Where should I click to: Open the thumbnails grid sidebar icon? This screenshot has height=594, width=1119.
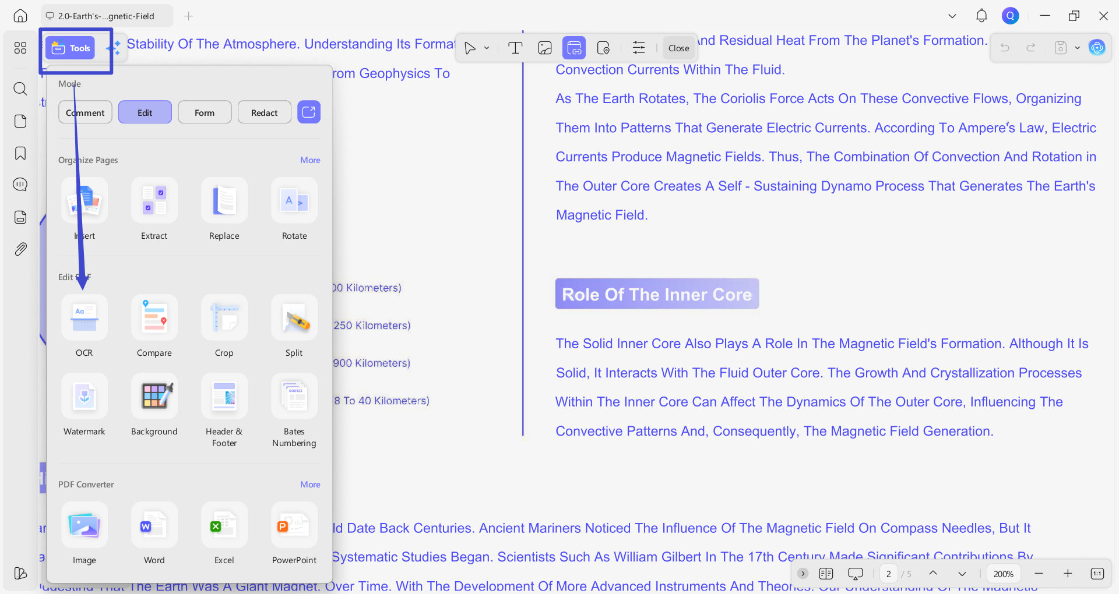20,48
